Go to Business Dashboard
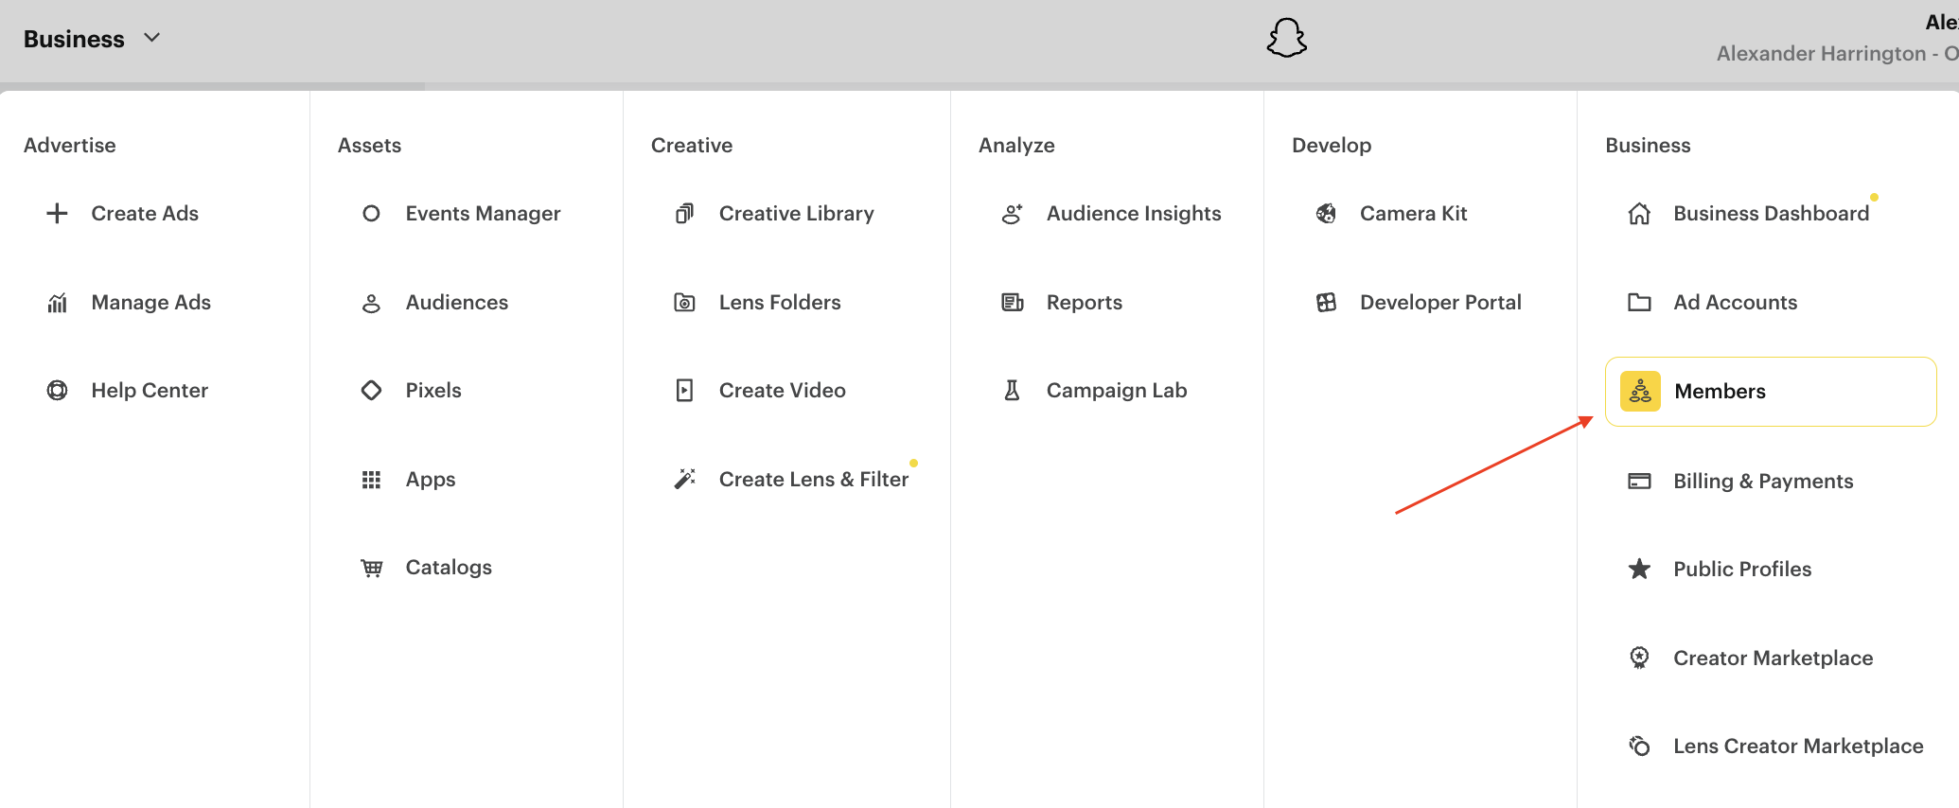The width and height of the screenshot is (1959, 808). [x=1771, y=214]
